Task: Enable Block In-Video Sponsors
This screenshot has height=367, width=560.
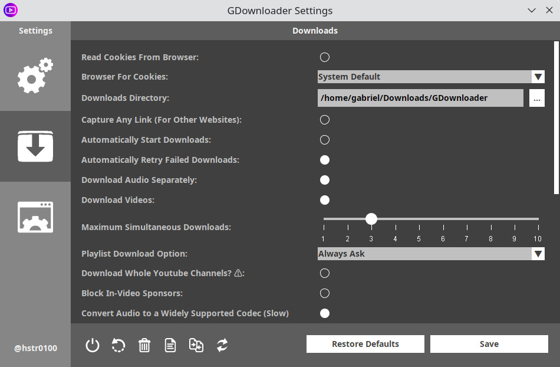Action: (x=325, y=293)
